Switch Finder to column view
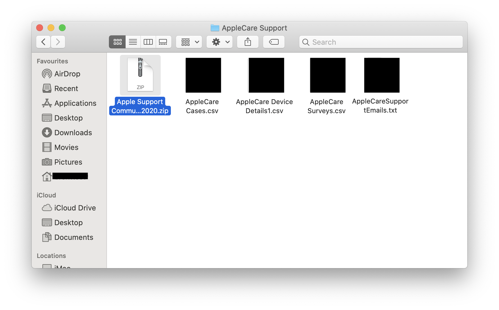 (148, 42)
